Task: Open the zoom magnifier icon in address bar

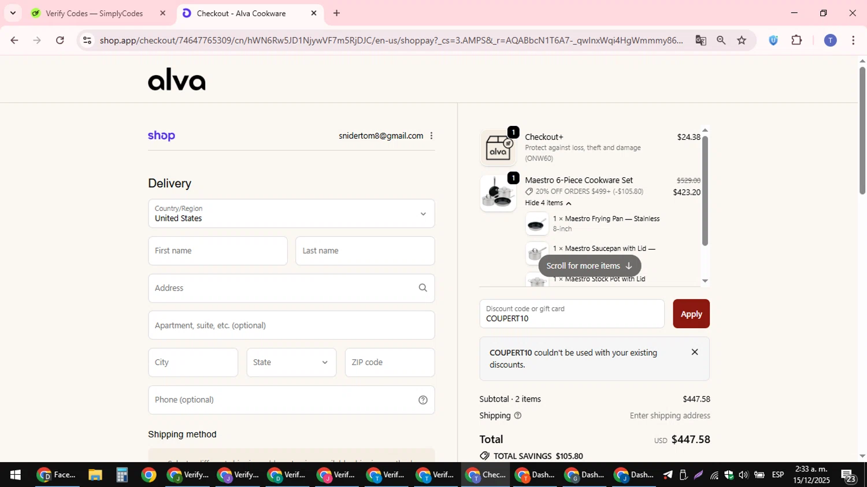Action: pos(721,40)
